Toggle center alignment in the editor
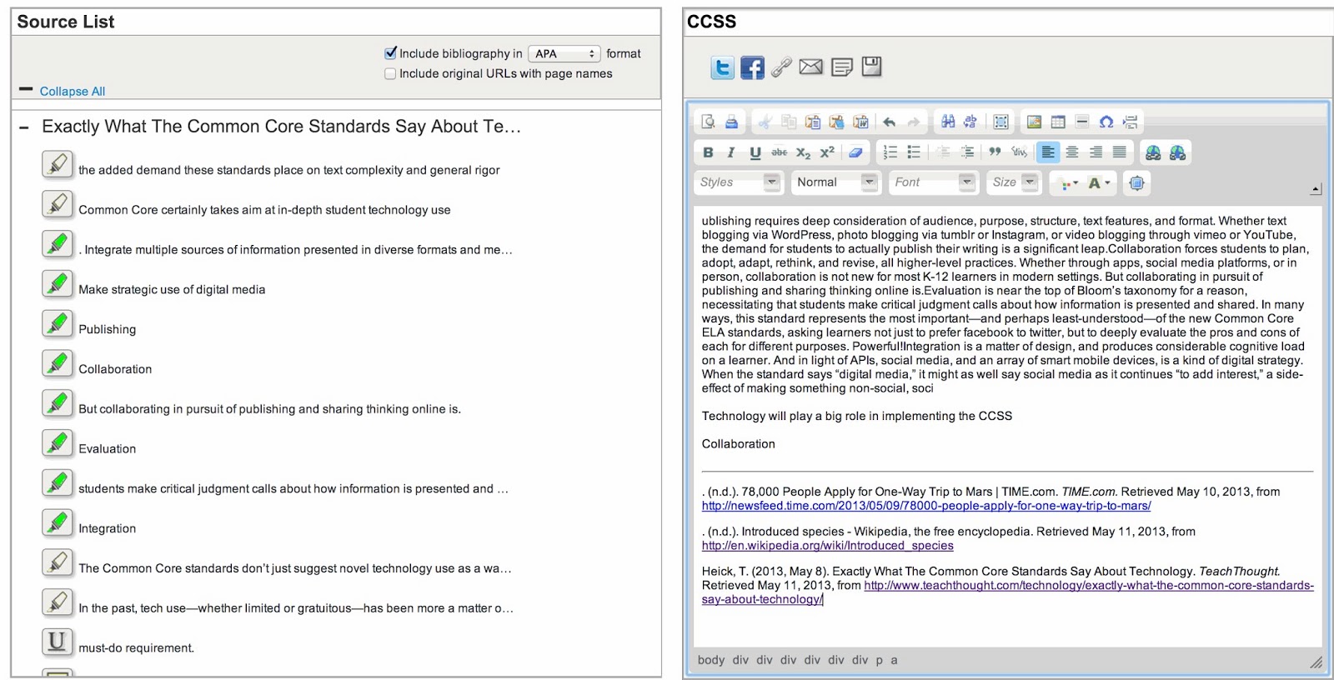The width and height of the screenshot is (1334, 680). [x=1072, y=152]
